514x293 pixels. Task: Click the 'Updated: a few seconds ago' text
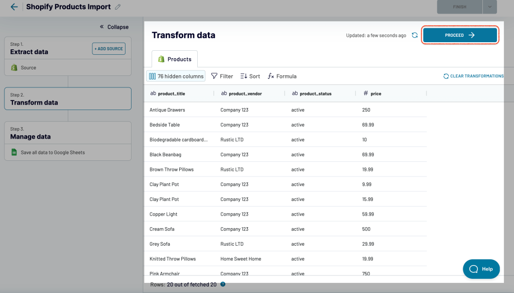376,36
